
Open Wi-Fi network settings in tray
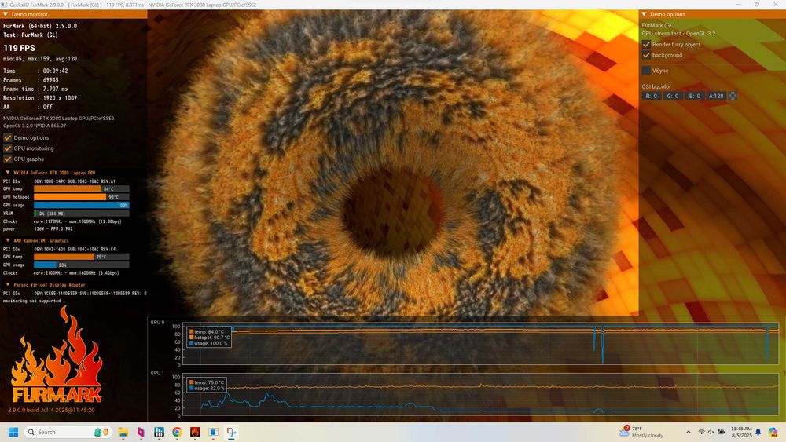click(x=701, y=432)
